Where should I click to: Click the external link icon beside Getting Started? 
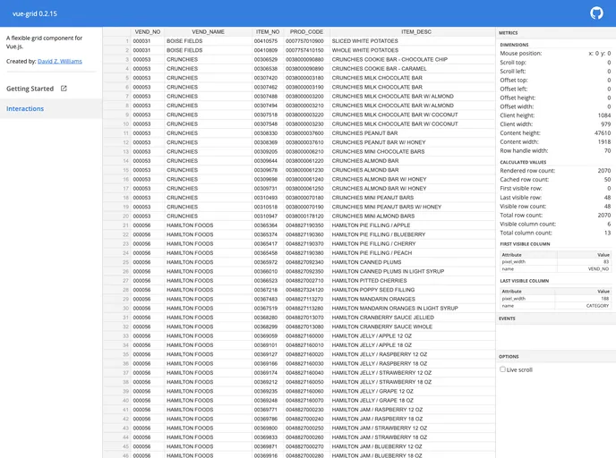click(x=64, y=89)
